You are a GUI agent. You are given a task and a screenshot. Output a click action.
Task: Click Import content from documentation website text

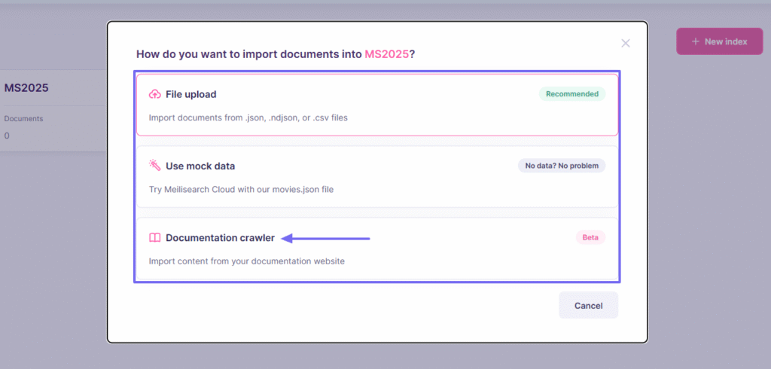click(x=247, y=261)
